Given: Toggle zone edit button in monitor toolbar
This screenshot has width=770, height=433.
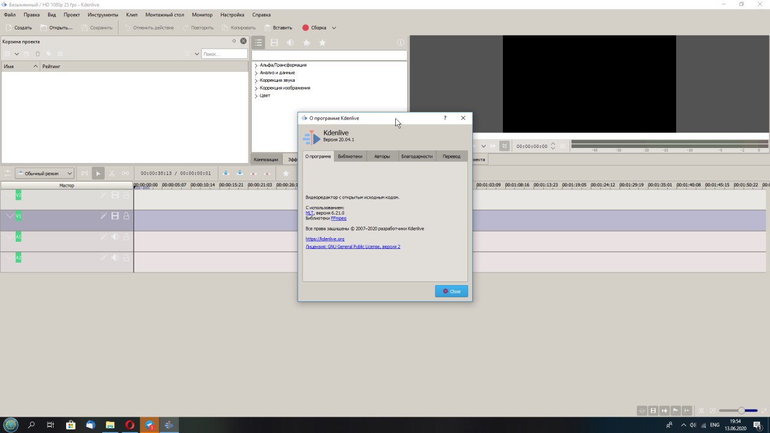Looking at the screenshot, I should pyautogui.click(x=504, y=146).
